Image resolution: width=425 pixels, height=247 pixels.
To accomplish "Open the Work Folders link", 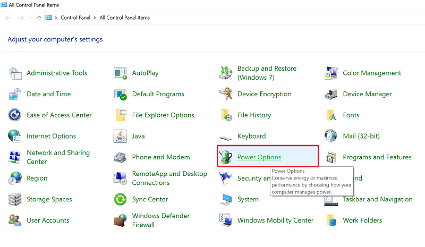I will (x=362, y=220).
